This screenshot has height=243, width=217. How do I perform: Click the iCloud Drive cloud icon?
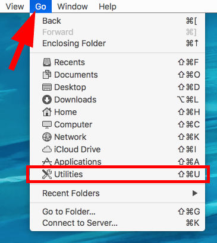point(47,149)
